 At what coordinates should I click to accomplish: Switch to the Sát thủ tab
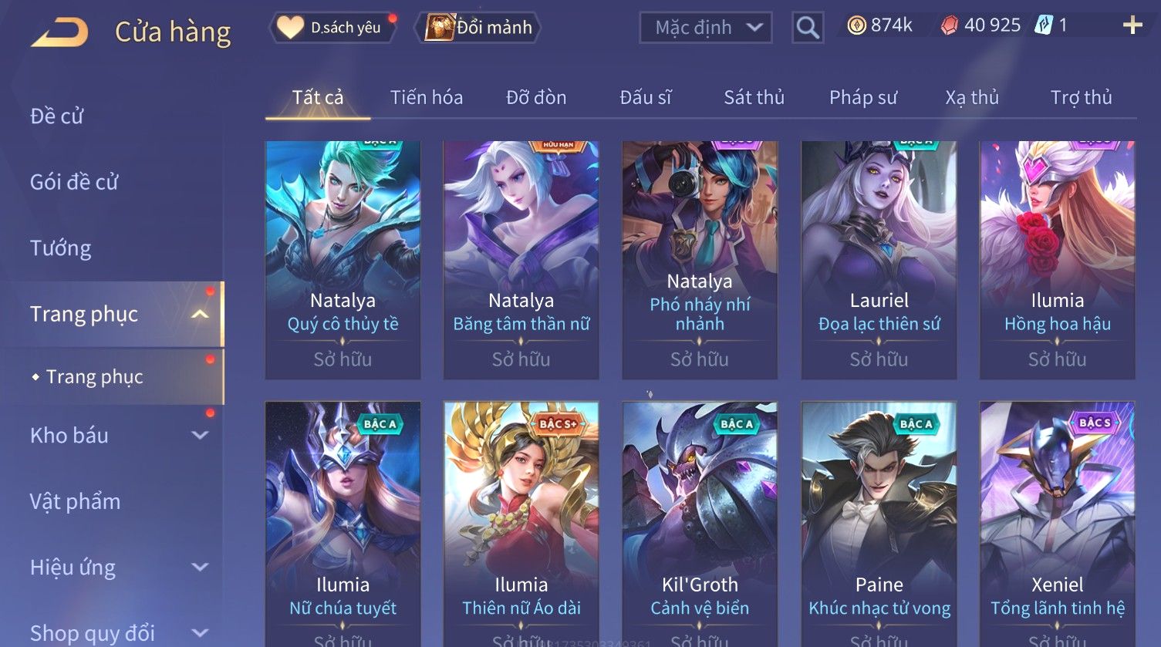[x=754, y=97]
